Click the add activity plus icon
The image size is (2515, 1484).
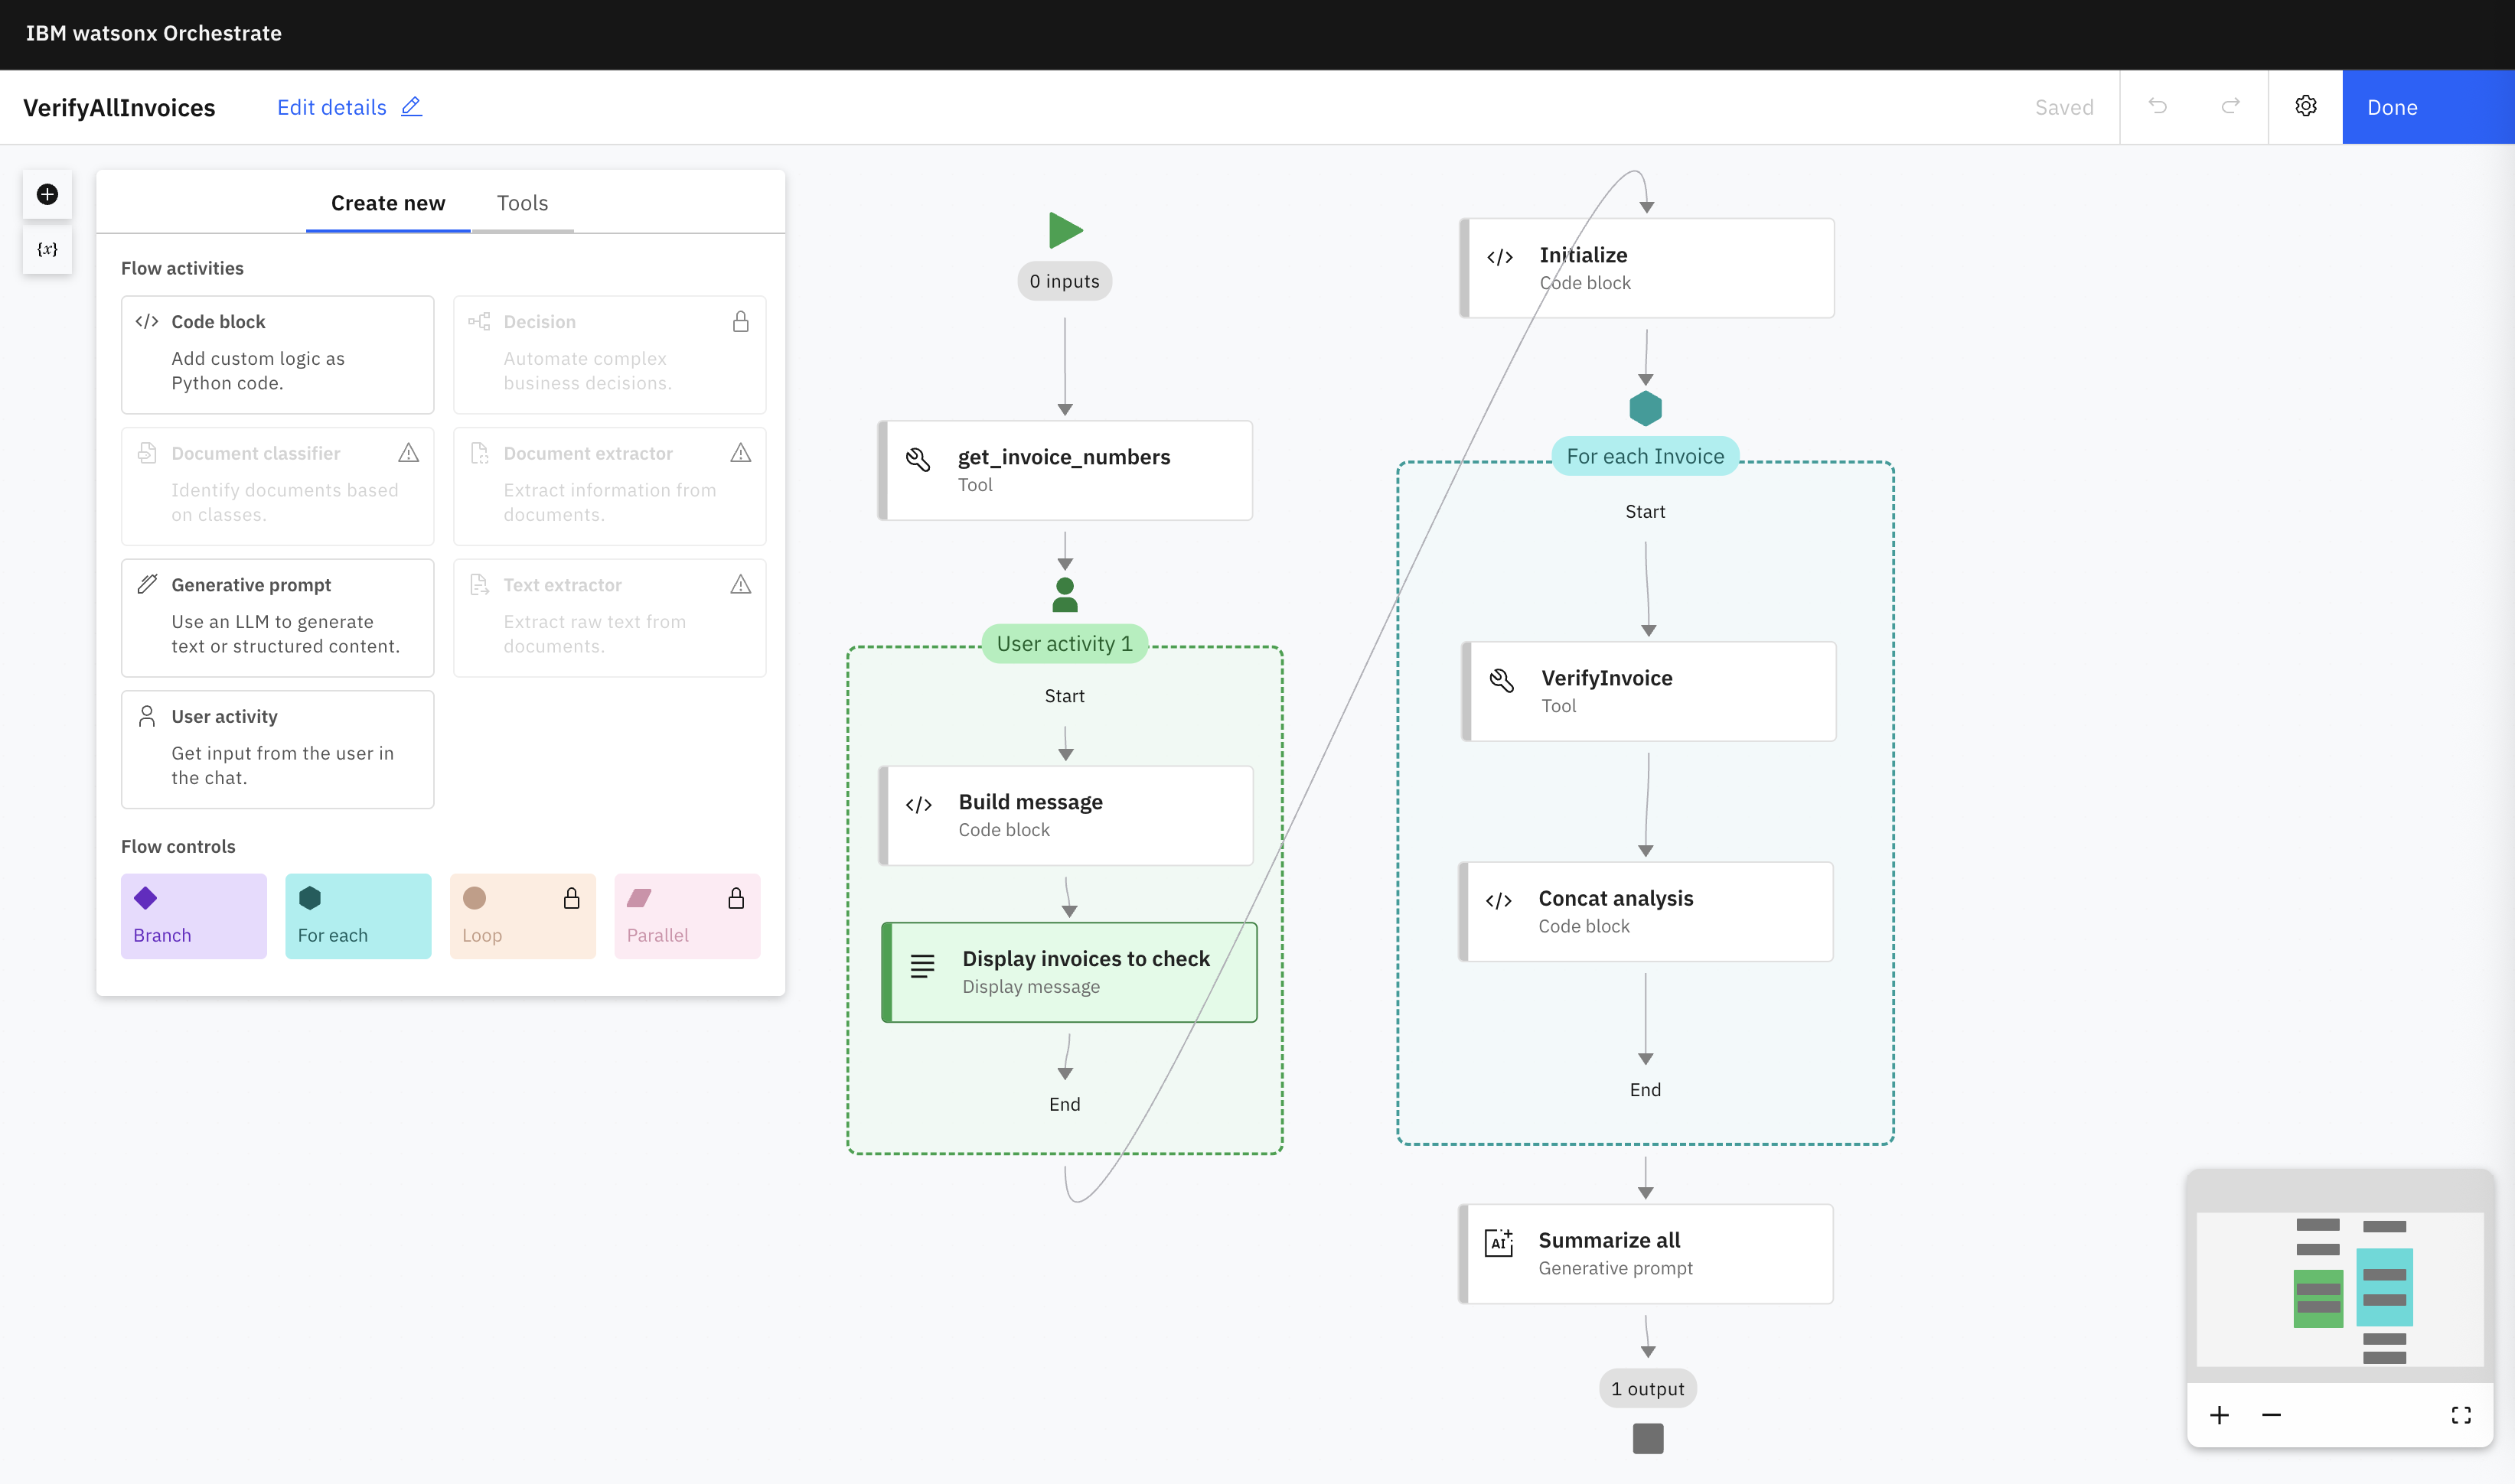47,194
